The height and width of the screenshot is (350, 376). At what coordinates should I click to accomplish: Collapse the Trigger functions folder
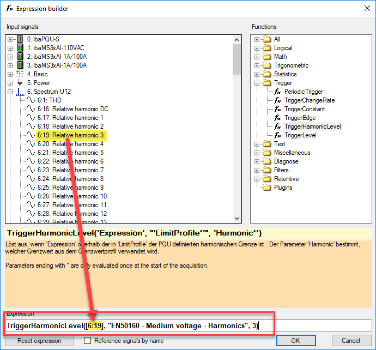(x=257, y=83)
